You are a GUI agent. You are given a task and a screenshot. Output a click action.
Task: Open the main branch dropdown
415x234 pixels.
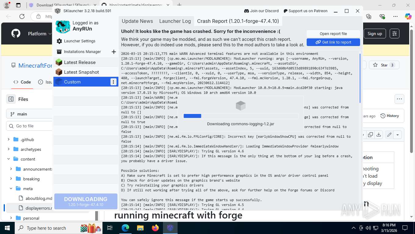pyautogui.click(x=29, y=114)
